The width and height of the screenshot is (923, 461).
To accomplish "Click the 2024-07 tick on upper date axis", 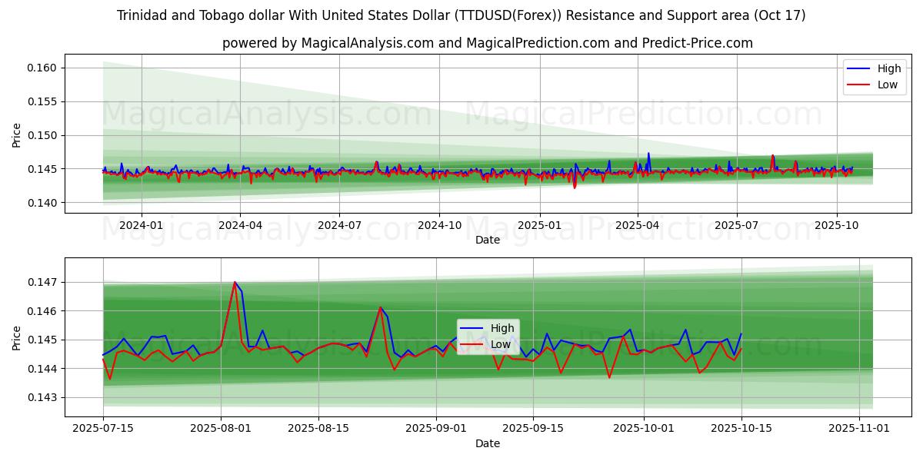I will [x=339, y=225].
